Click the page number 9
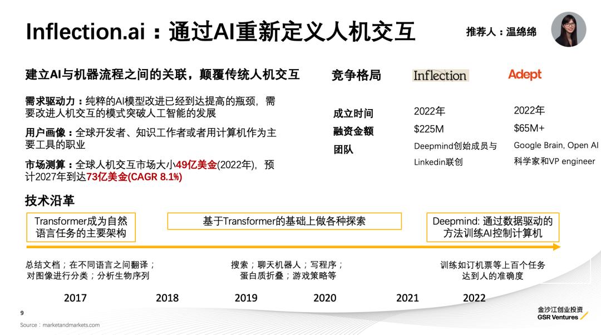The width and height of the screenshot is (601, 335). pos(21,313)
